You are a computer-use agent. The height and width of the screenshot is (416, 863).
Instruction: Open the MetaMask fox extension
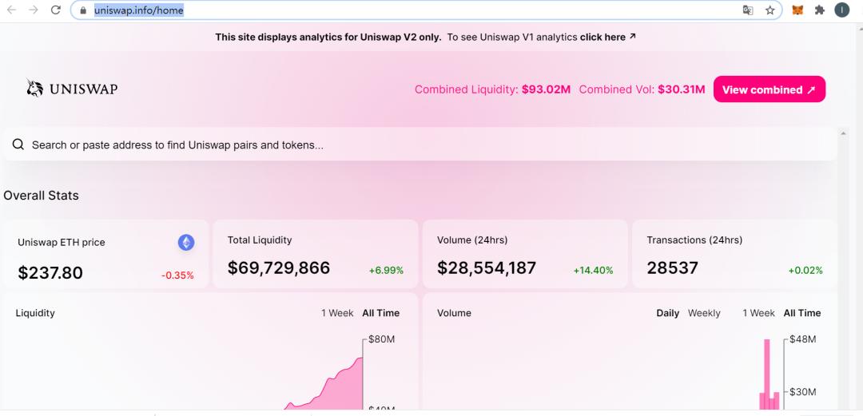(x=797, y=10)
